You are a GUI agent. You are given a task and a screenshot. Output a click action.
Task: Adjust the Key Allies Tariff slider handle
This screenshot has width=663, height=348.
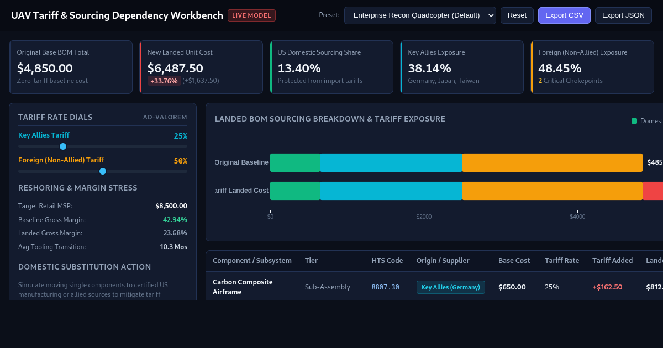63,146
